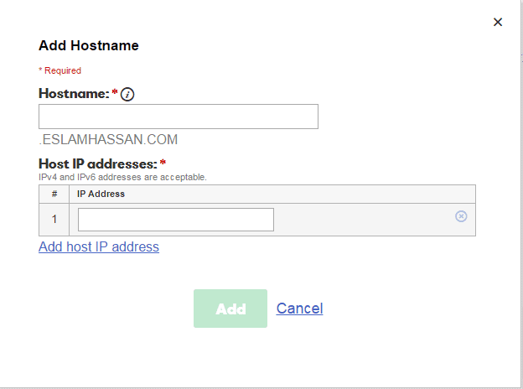This screenshot has width=523, height=389.
Task: Close the Add Hostname dialog
Action: (x=498, y=22)
